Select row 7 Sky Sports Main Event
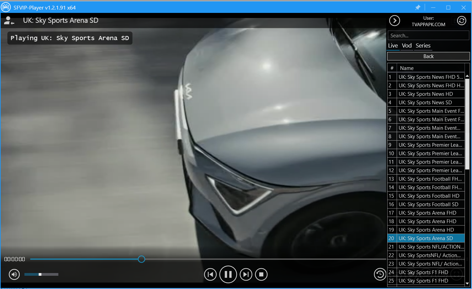This screenshot has height=289, width=472. [x=426, y=128]
